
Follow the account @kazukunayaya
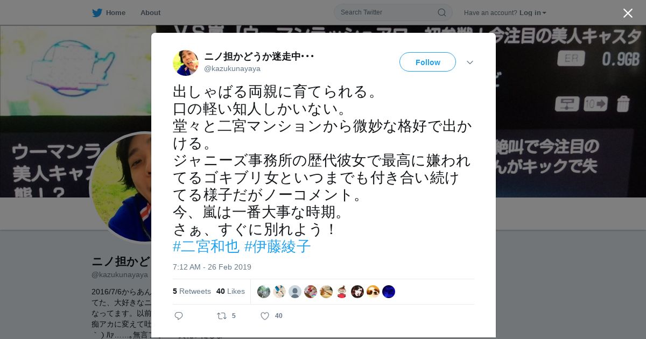[427, 62]
